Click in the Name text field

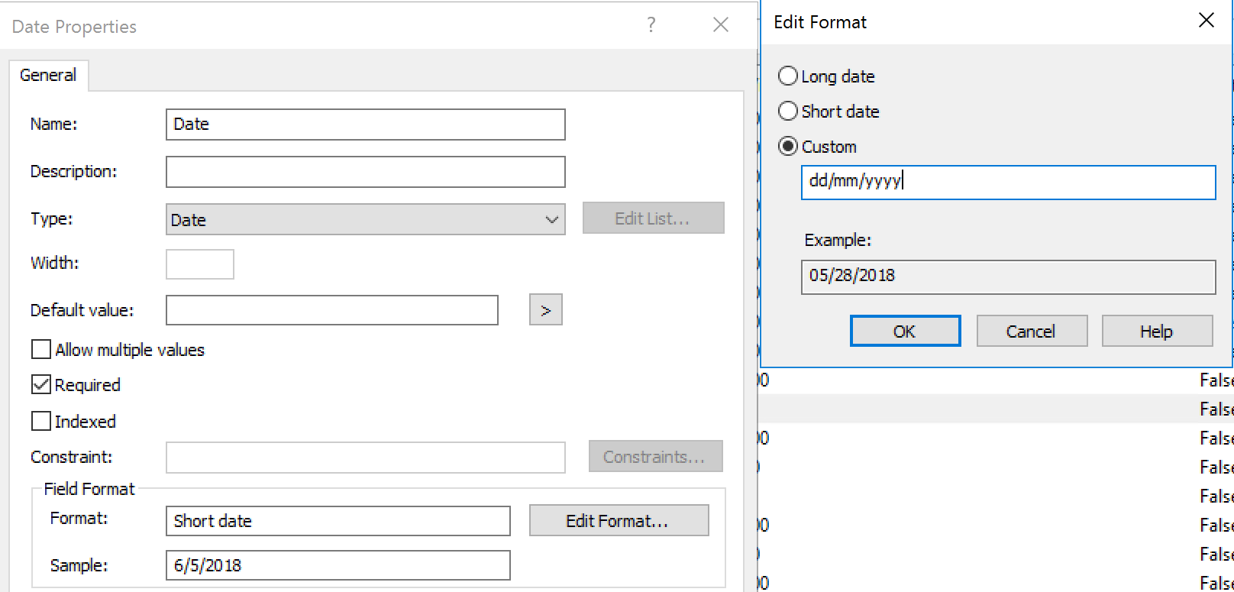(x=365, y=125)
